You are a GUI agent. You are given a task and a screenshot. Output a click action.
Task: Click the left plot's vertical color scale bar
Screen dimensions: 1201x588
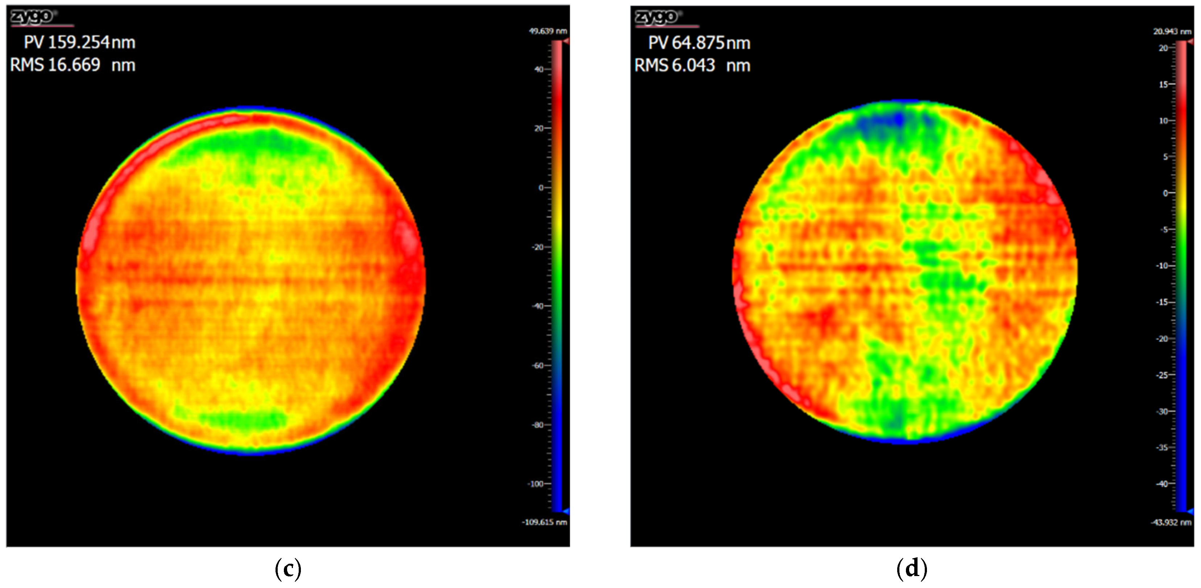coord(557,275)
